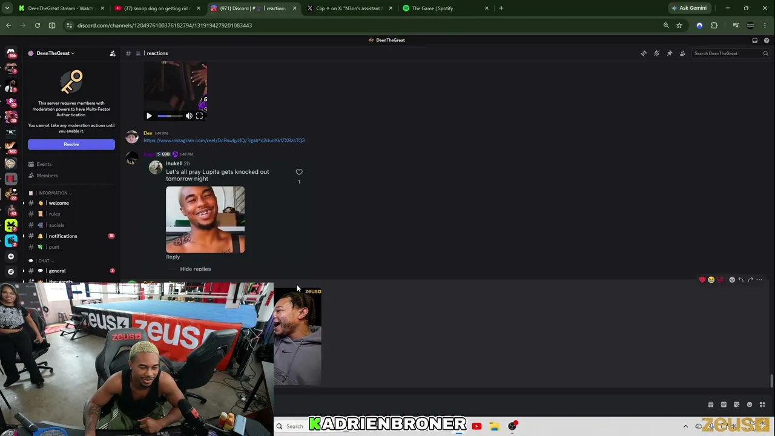Open the DeenTheGreat server dropdown menu
Image resolution: width=775 pixels, height=436 pixels.
pyautogui.click(x=55, y=53)
